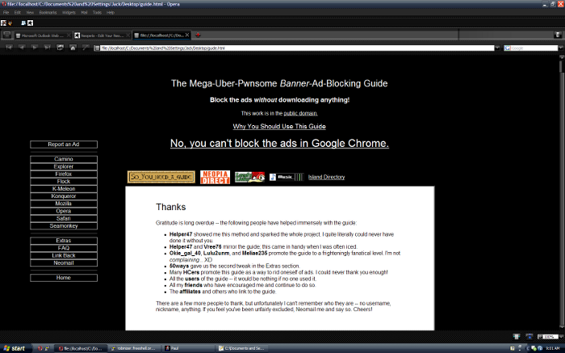Click the page vertical scrollbar
Viewport: 565px width, 353px height.
click(x=562, y=193)
